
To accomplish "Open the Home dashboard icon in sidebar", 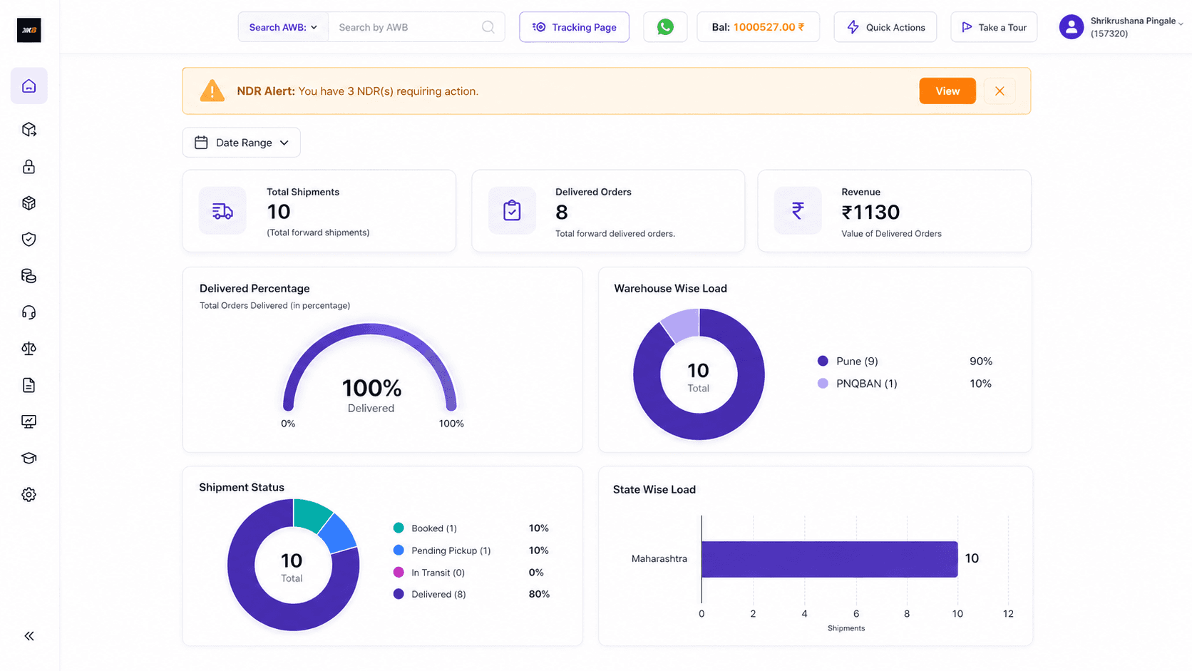I will pyautogui.click(x=29, y=86).
